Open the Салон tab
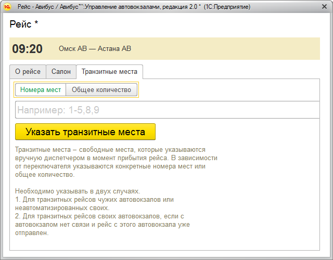The height and width of the screenshot is (260, 333). [61, 72]
